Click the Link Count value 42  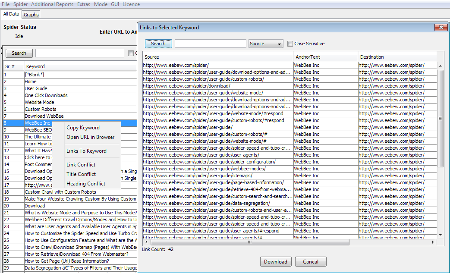tap(171, 249)
